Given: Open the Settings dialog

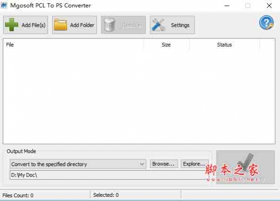Looking at the screenshot, I should point(172,25).
